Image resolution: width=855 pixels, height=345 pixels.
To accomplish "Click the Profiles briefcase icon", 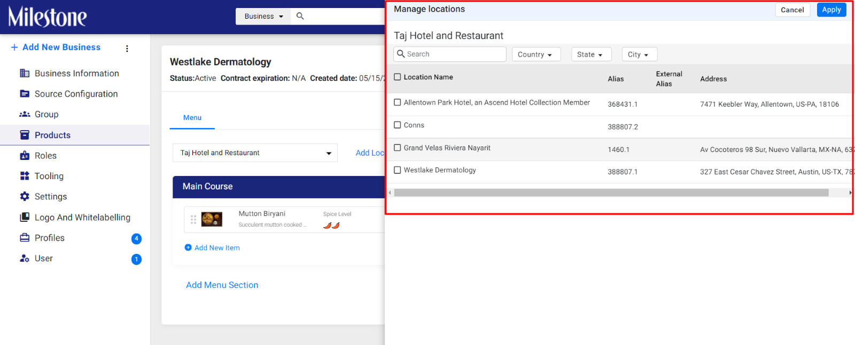I will point(25,238).
